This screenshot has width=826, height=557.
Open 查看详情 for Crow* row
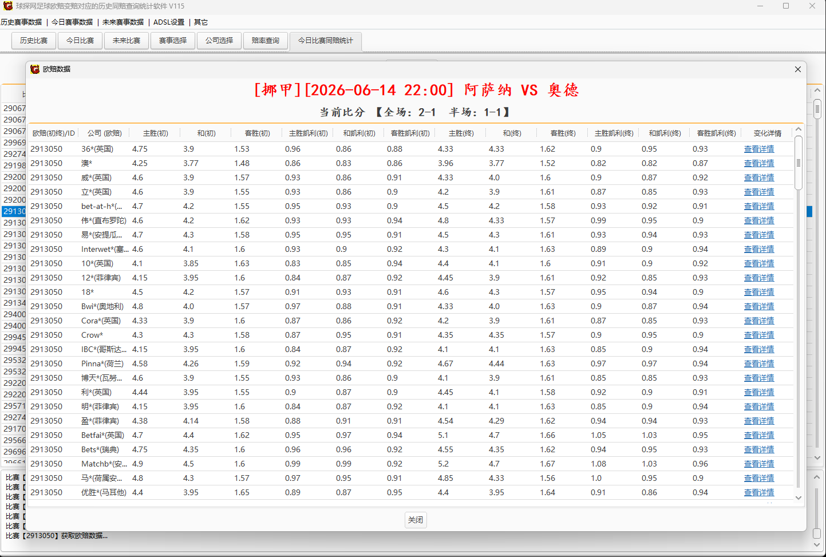tap(759, 335)
